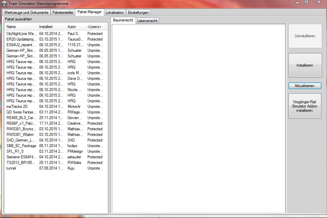Open the Werkzeuge und Dokumente tab
327x218 pixels.
26,13
